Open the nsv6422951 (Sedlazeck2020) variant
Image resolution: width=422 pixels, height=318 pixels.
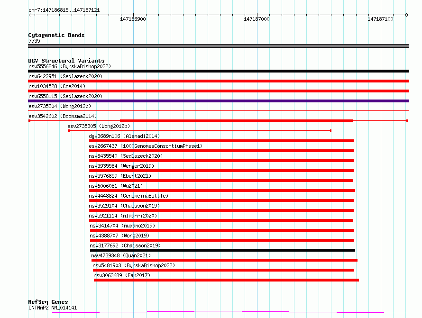click(x=218, y=81)
